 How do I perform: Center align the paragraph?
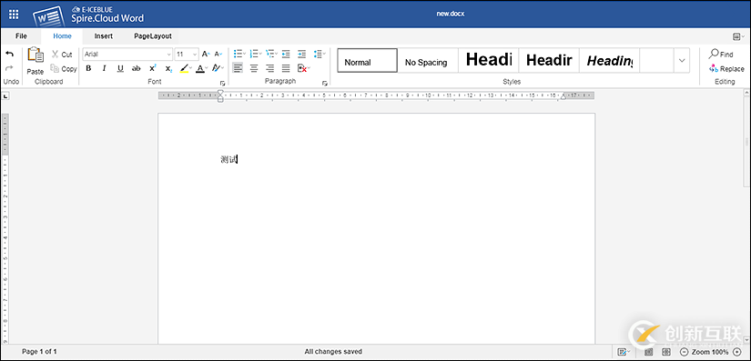pos(254,68)
